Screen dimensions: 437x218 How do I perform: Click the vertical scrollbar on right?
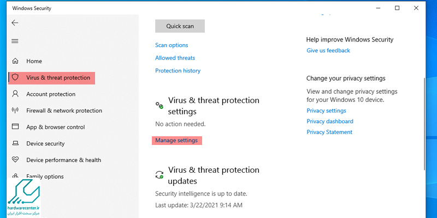tap(424, 124)
